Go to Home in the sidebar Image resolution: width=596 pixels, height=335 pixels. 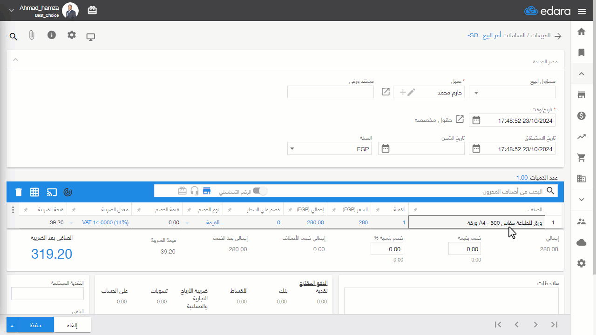581,32
